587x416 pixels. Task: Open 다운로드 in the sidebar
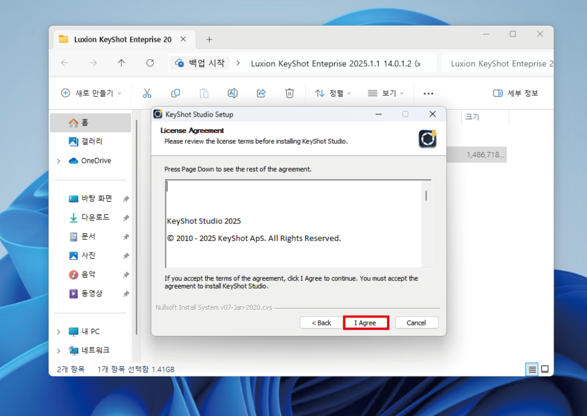pos(91,217)
